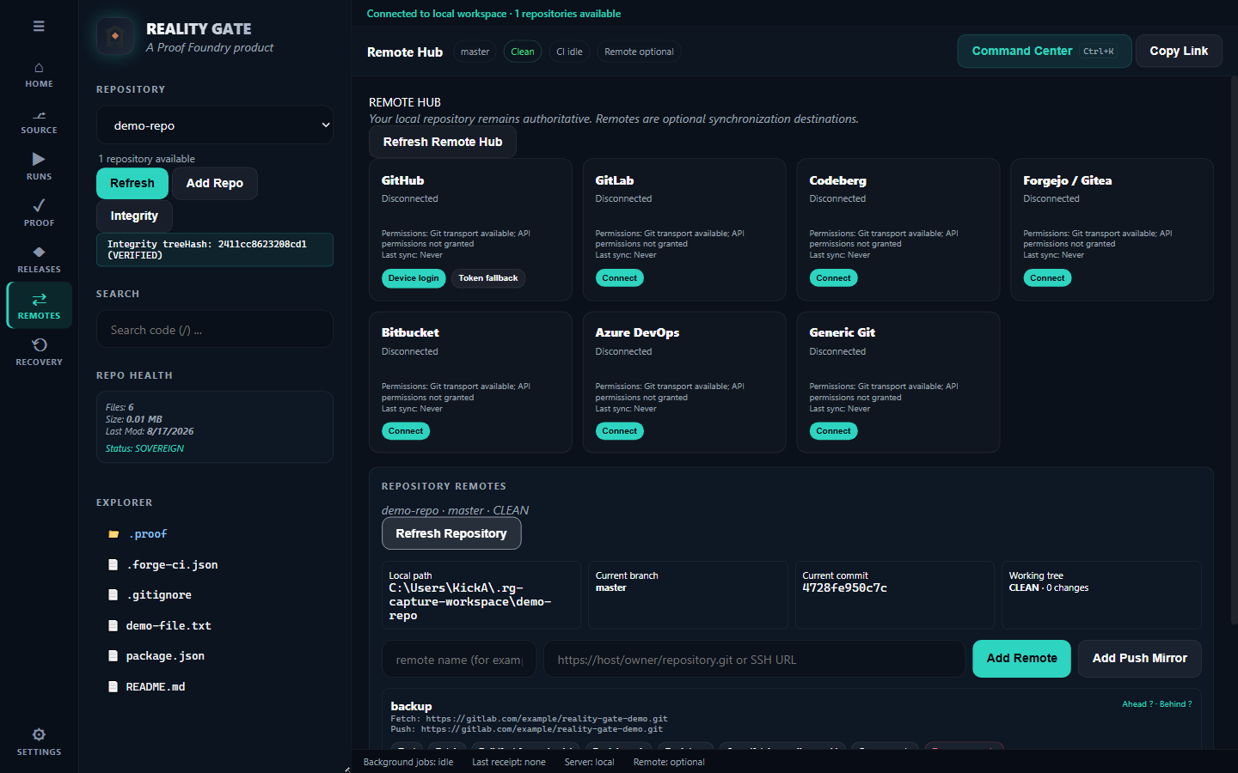Click the Add Push Mirror button

1139,659
